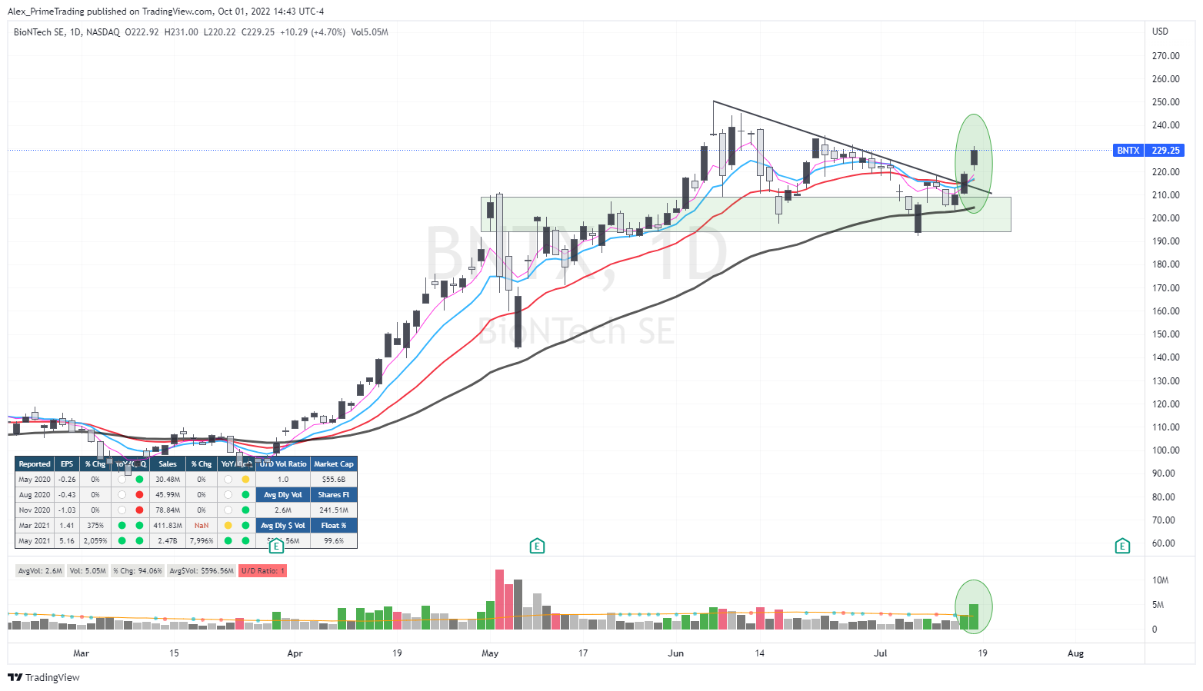Click the 60.00 price axis label
This screenshot has width=1203, height=691.
(1164, 543)
